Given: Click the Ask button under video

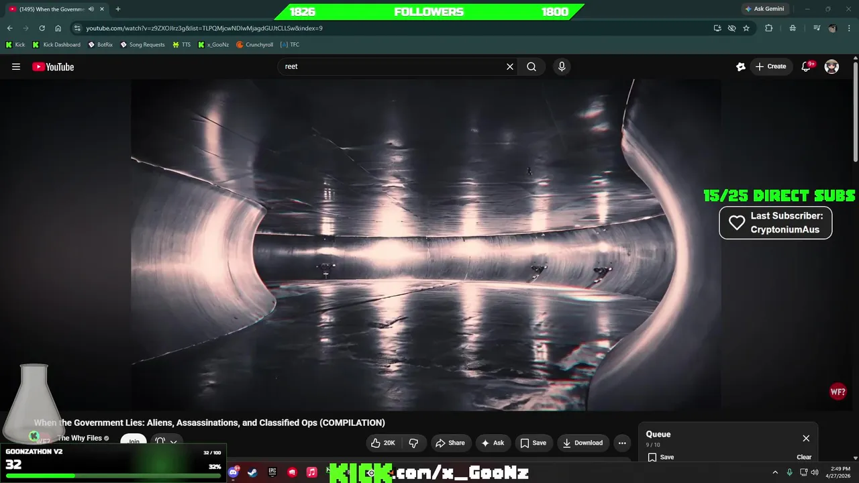Looking at the screenshot, I should 492,443.
